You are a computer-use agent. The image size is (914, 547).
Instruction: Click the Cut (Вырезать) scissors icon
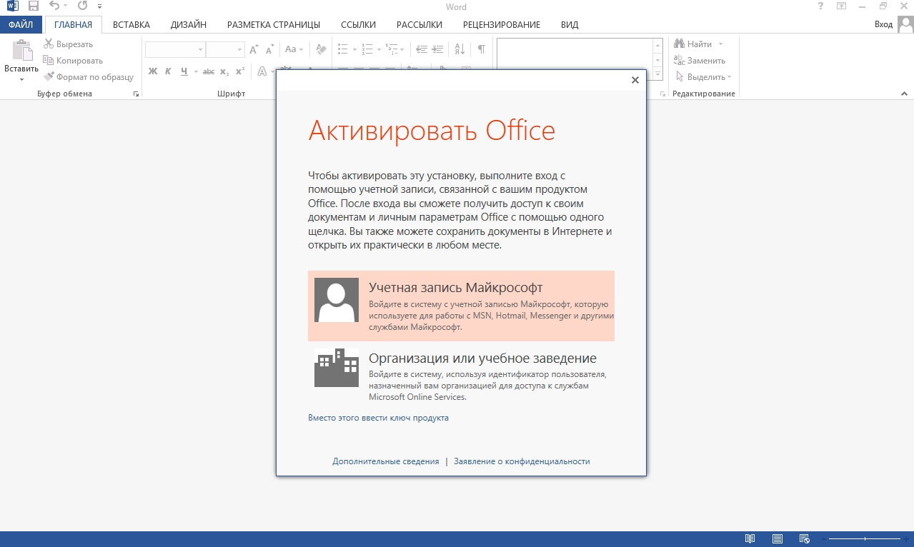[x=49, y=44]
